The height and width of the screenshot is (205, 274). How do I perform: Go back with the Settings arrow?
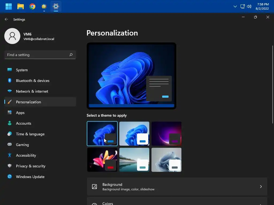(6, 19)
